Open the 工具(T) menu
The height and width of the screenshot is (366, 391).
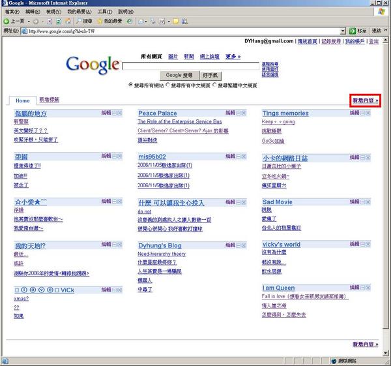105,12
